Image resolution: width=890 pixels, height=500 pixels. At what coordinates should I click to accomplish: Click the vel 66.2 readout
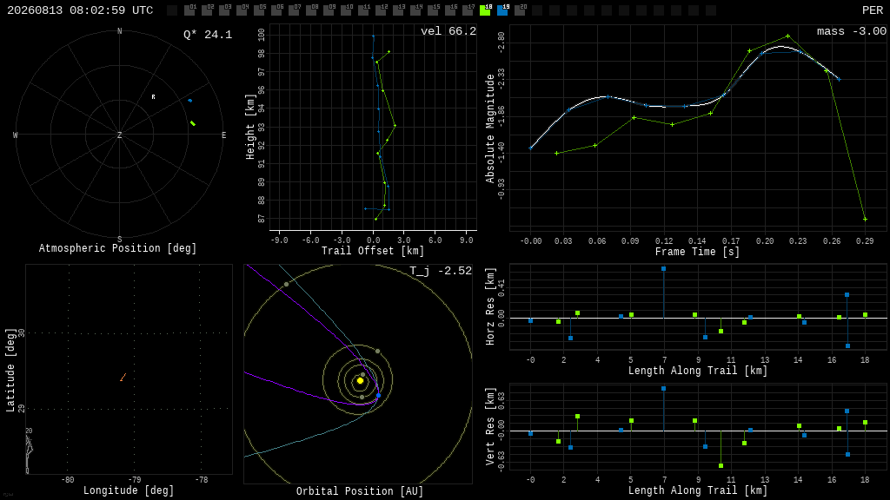click(448, 31)
